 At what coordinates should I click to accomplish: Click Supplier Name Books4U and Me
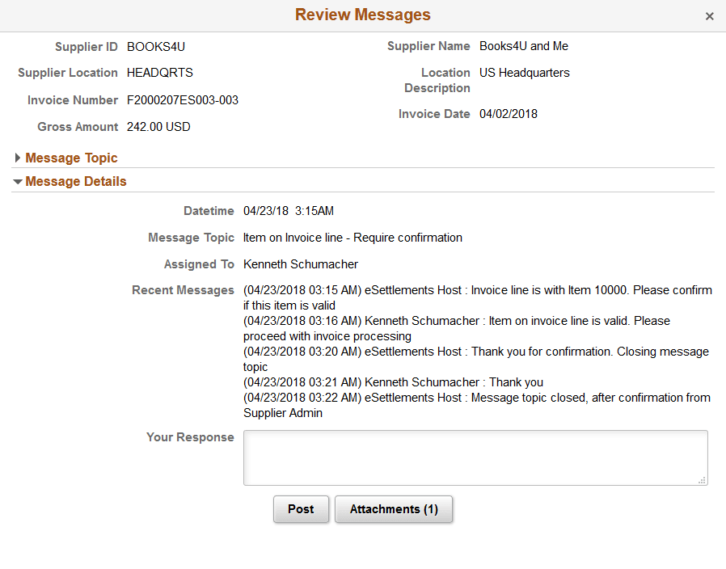[x=524, y=46]
